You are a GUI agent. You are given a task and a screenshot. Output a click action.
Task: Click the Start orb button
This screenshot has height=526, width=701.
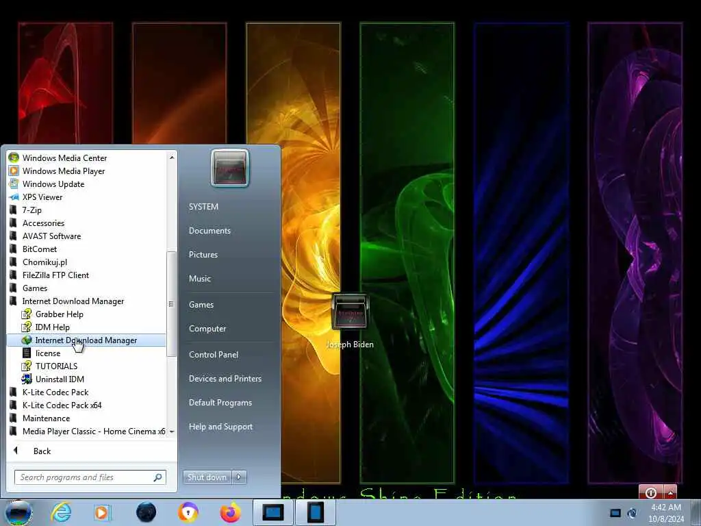coord(18,512)
